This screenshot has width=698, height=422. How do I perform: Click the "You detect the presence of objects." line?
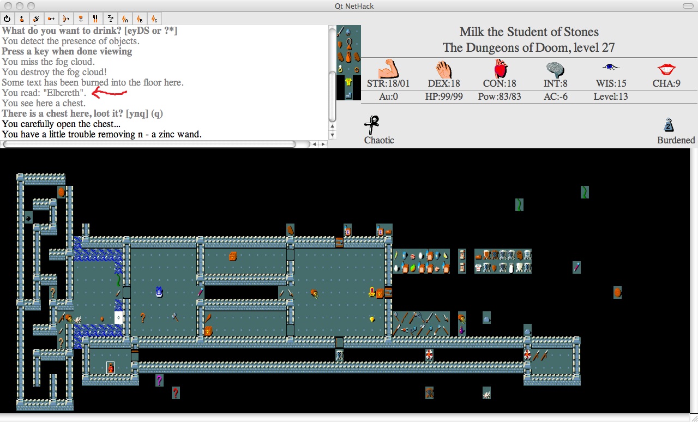click(70, 41)
